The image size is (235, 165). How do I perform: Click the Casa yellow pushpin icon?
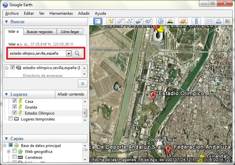pos(20,101)
